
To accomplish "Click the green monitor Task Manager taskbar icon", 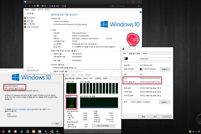I will (52, 131).
